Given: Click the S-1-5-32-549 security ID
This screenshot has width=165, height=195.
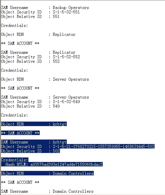Looking at the screenshot, I should point(66,102).
